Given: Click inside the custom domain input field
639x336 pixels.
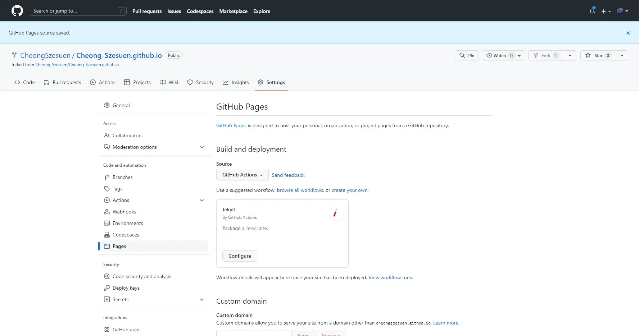Looking at the screenshot, I should tap(253, 334).
